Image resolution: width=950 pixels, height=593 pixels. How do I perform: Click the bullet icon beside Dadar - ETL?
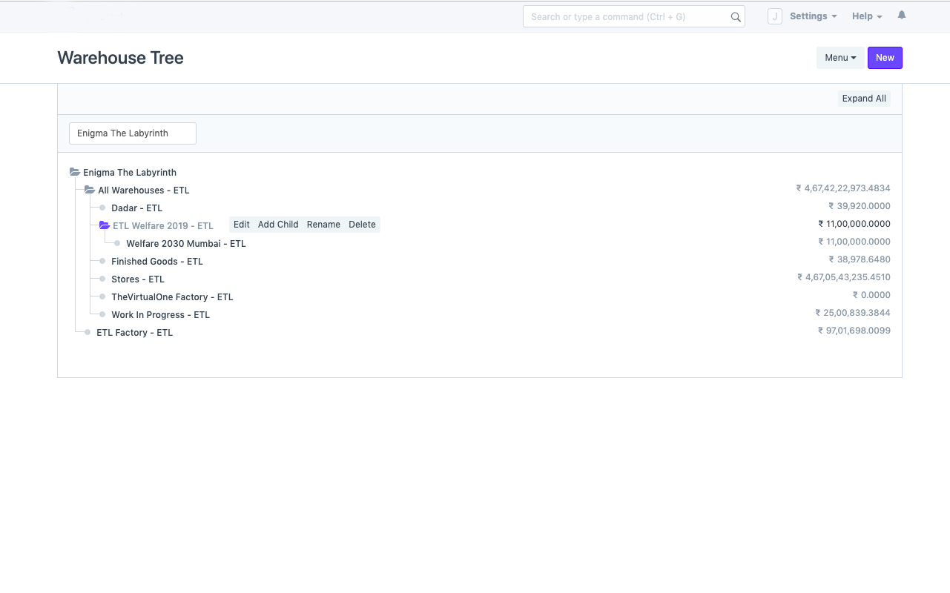coord(103,208)
